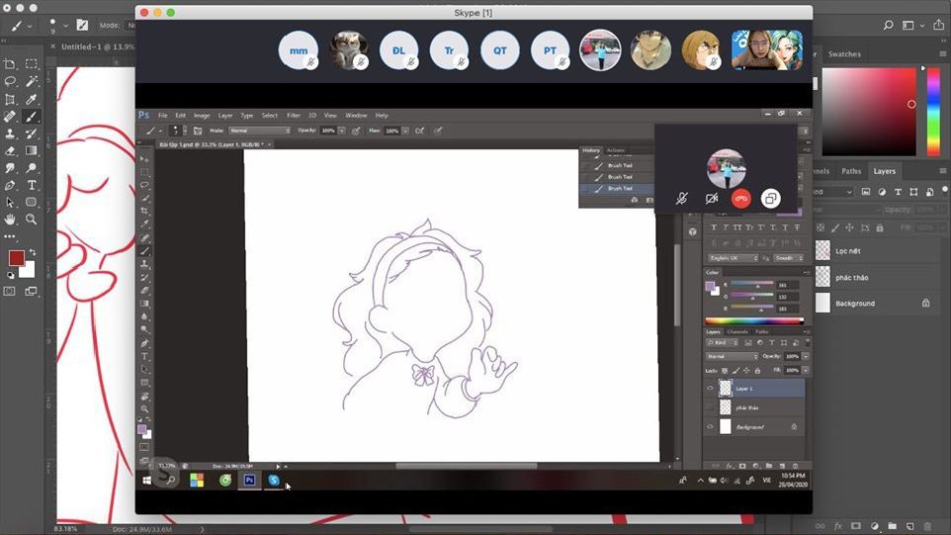Select the Lasso tool in left toolbar
Viewport: 951px width, 535px height.
pos(11,82)
